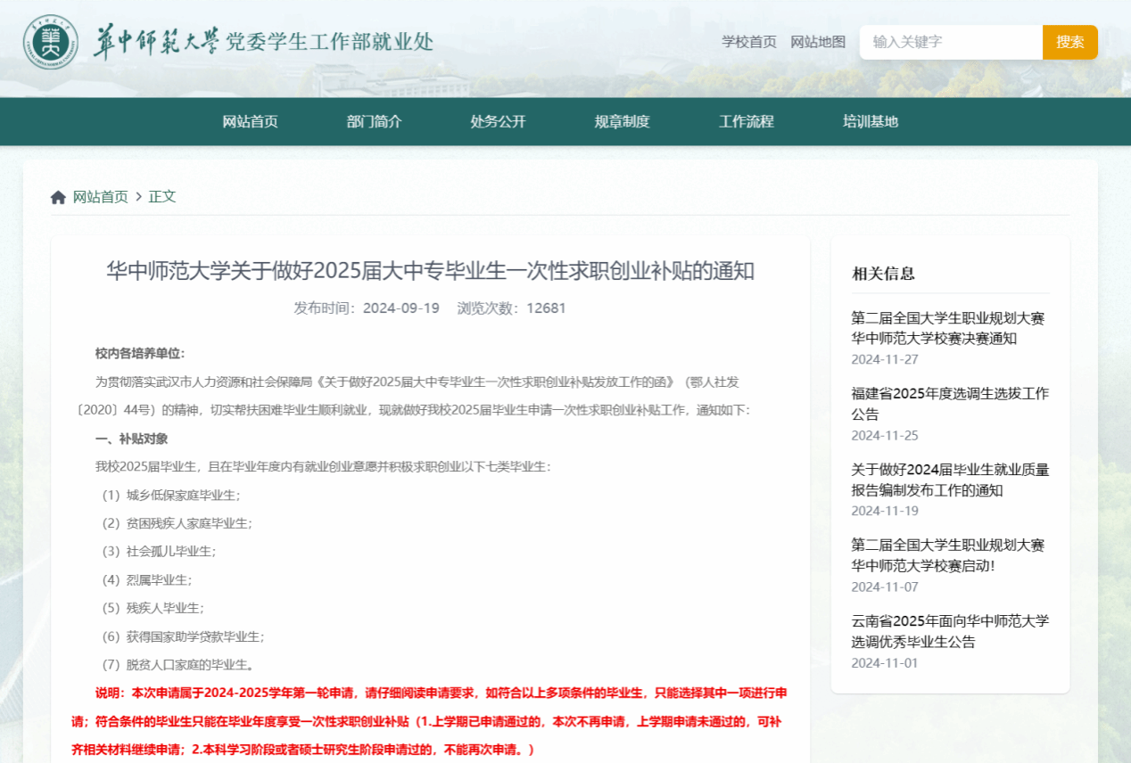Click the keyword search input field
The image size is (1131, 763).
tap(950, 42)
